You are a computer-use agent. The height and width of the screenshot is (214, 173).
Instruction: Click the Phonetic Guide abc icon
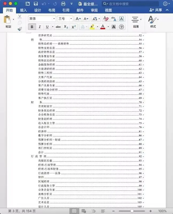tap(114, 19)
